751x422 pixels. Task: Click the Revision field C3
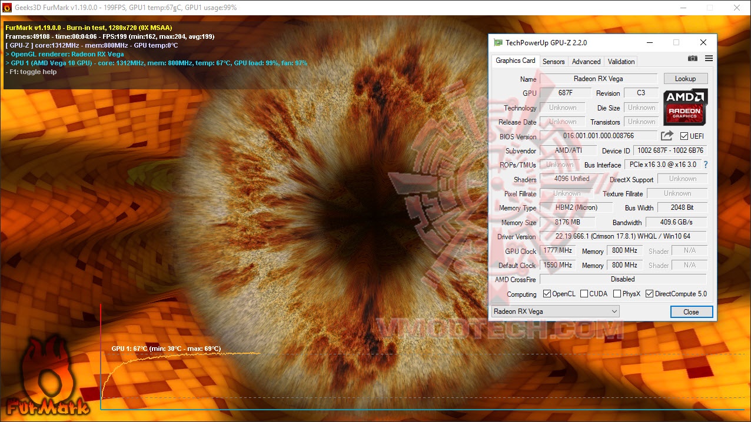641,93
